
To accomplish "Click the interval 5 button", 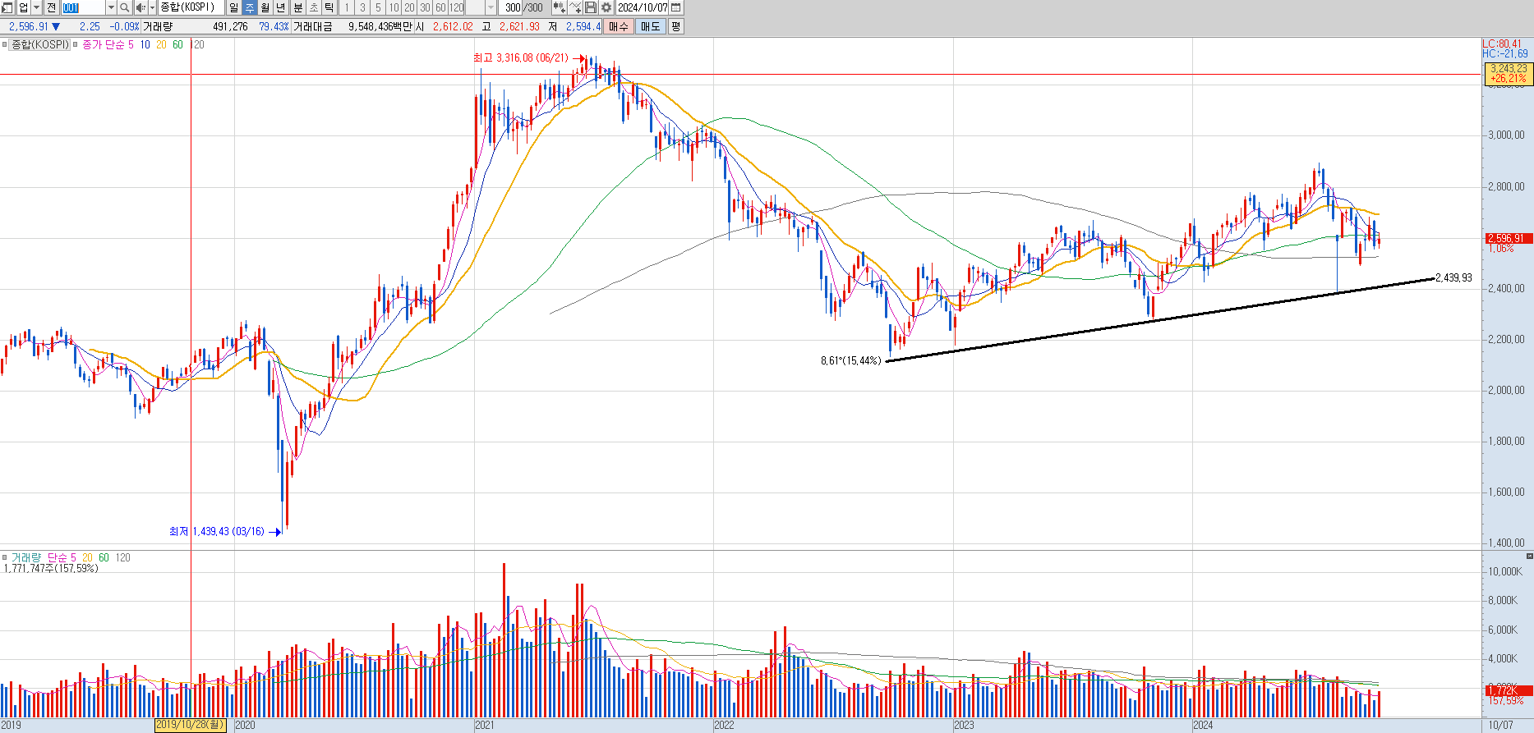I will [378, 7].
